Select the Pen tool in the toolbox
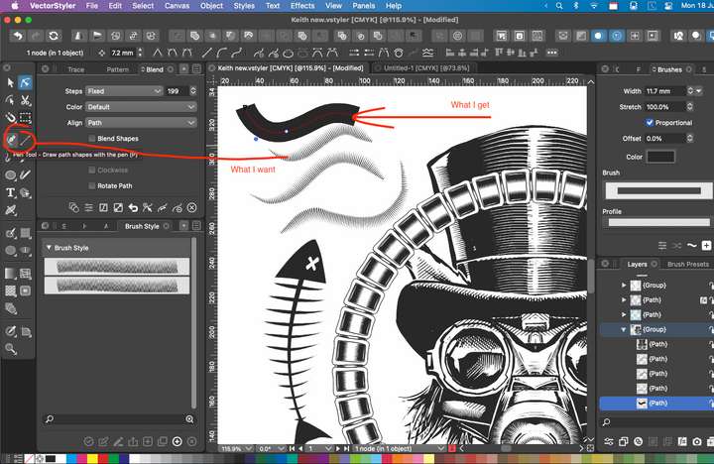 click(x=11, y=140)
